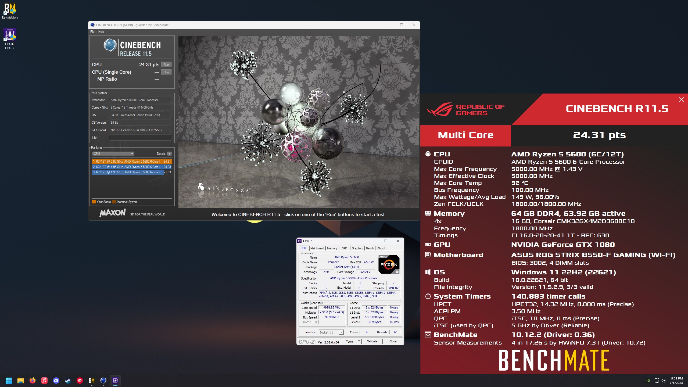This screenshot has height=387, width=688.
Task: Open Discord from the taskbar
Action: click(x=56, y=381)
